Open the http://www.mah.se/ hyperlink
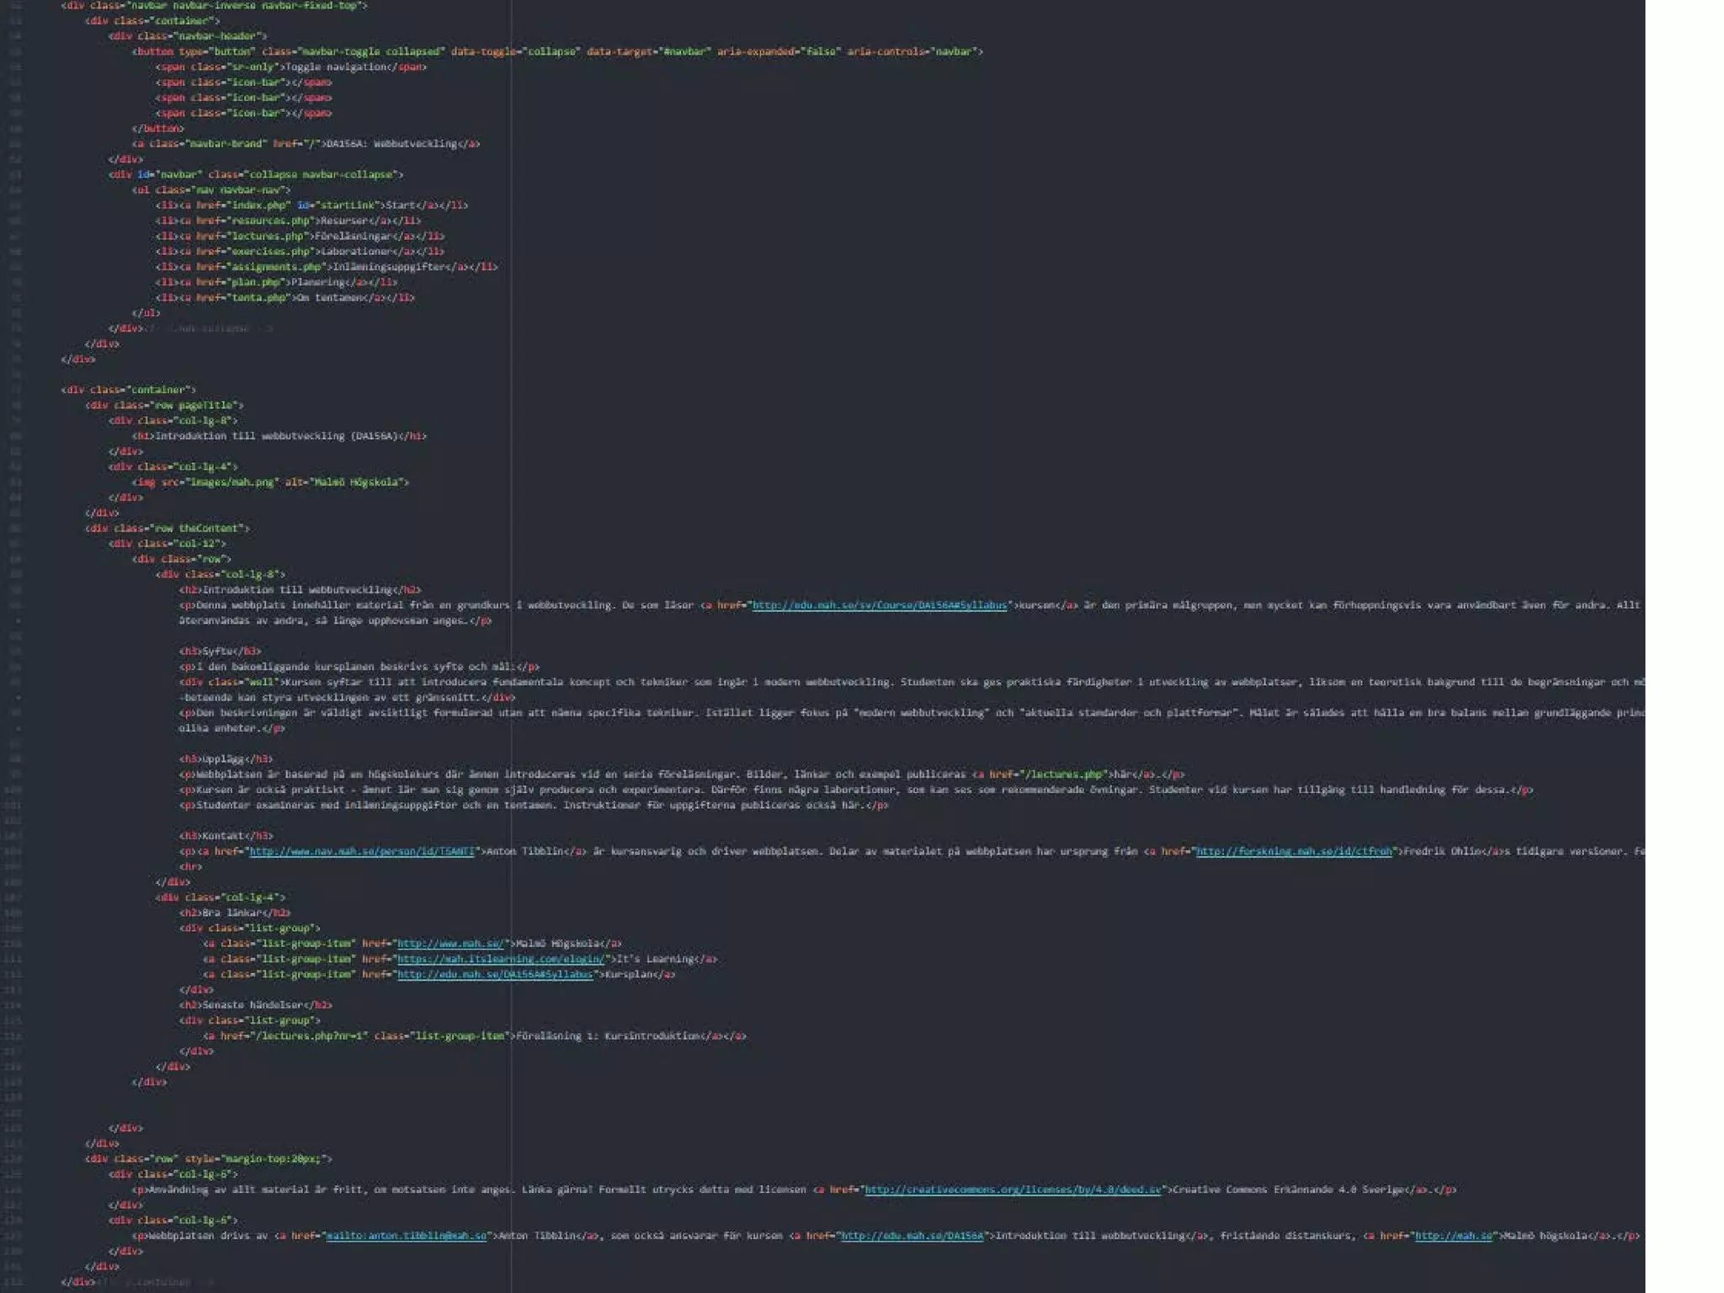Screen dimensions: 1724x1293 (x=450, y=944)
